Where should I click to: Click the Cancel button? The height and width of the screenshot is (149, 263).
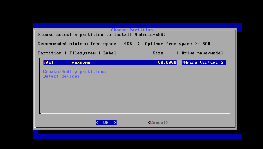coord(158,123)
